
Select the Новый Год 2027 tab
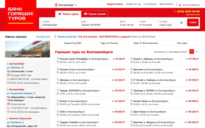pos(73,43)
